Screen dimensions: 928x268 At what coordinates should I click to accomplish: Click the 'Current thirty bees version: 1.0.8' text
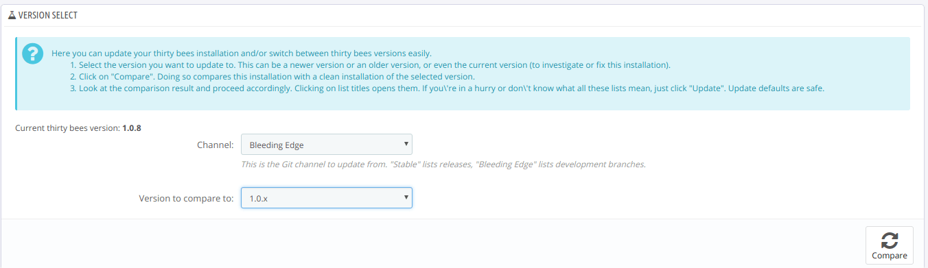(x=78, y=127)
